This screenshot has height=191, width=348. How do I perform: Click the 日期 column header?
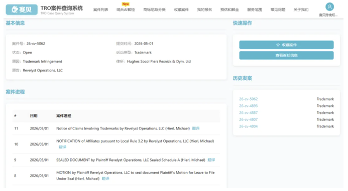pyautogui.click(x=34, y=116)
